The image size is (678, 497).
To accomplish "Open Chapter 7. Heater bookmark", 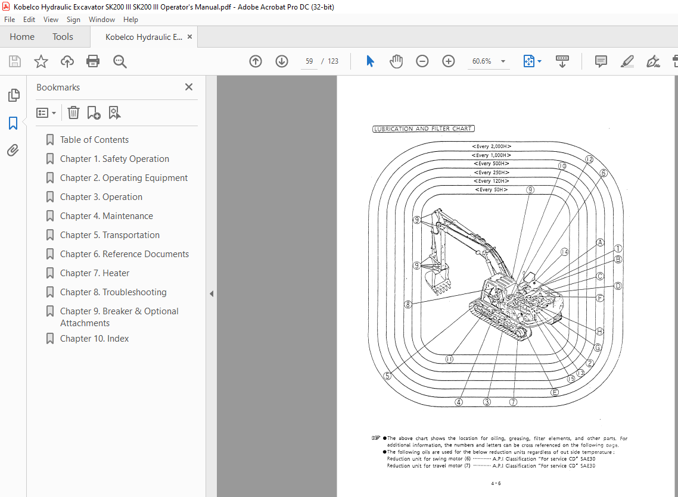I will (x=95, y=273).
